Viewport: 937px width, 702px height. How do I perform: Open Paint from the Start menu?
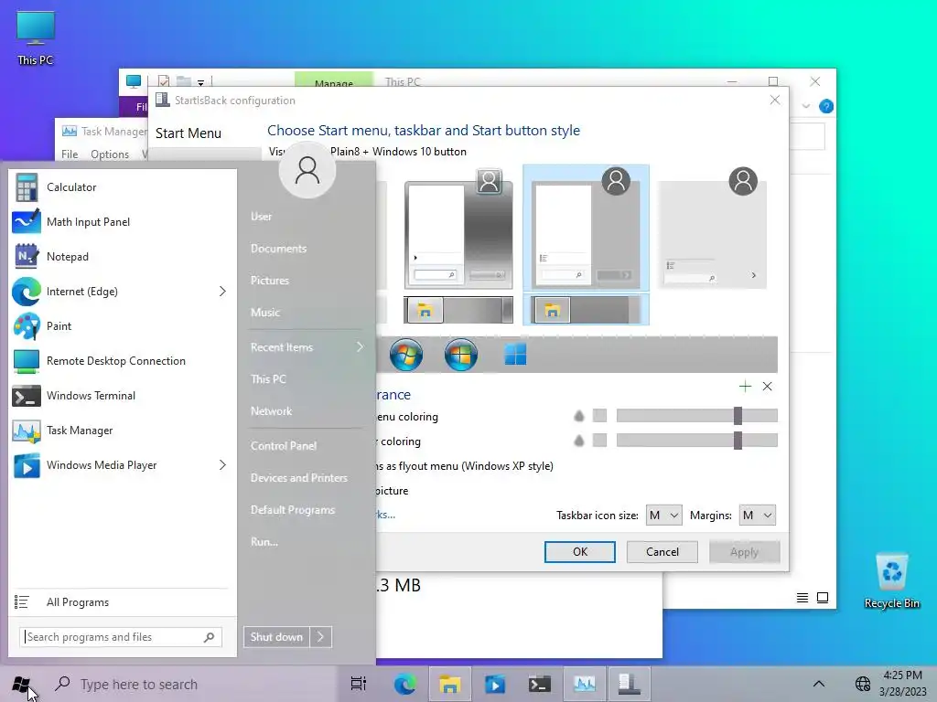(123, 326)
